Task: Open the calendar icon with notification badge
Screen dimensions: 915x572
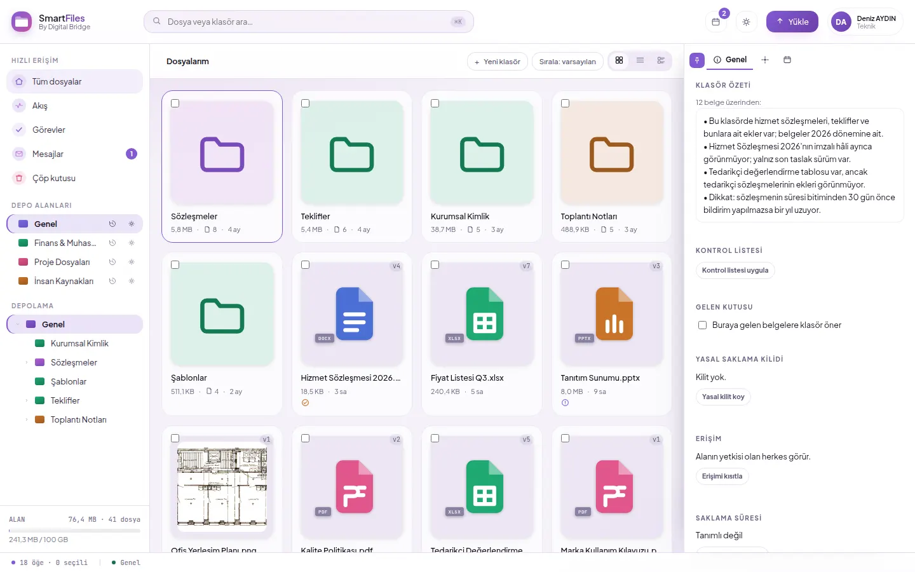Action: [716, 22]
